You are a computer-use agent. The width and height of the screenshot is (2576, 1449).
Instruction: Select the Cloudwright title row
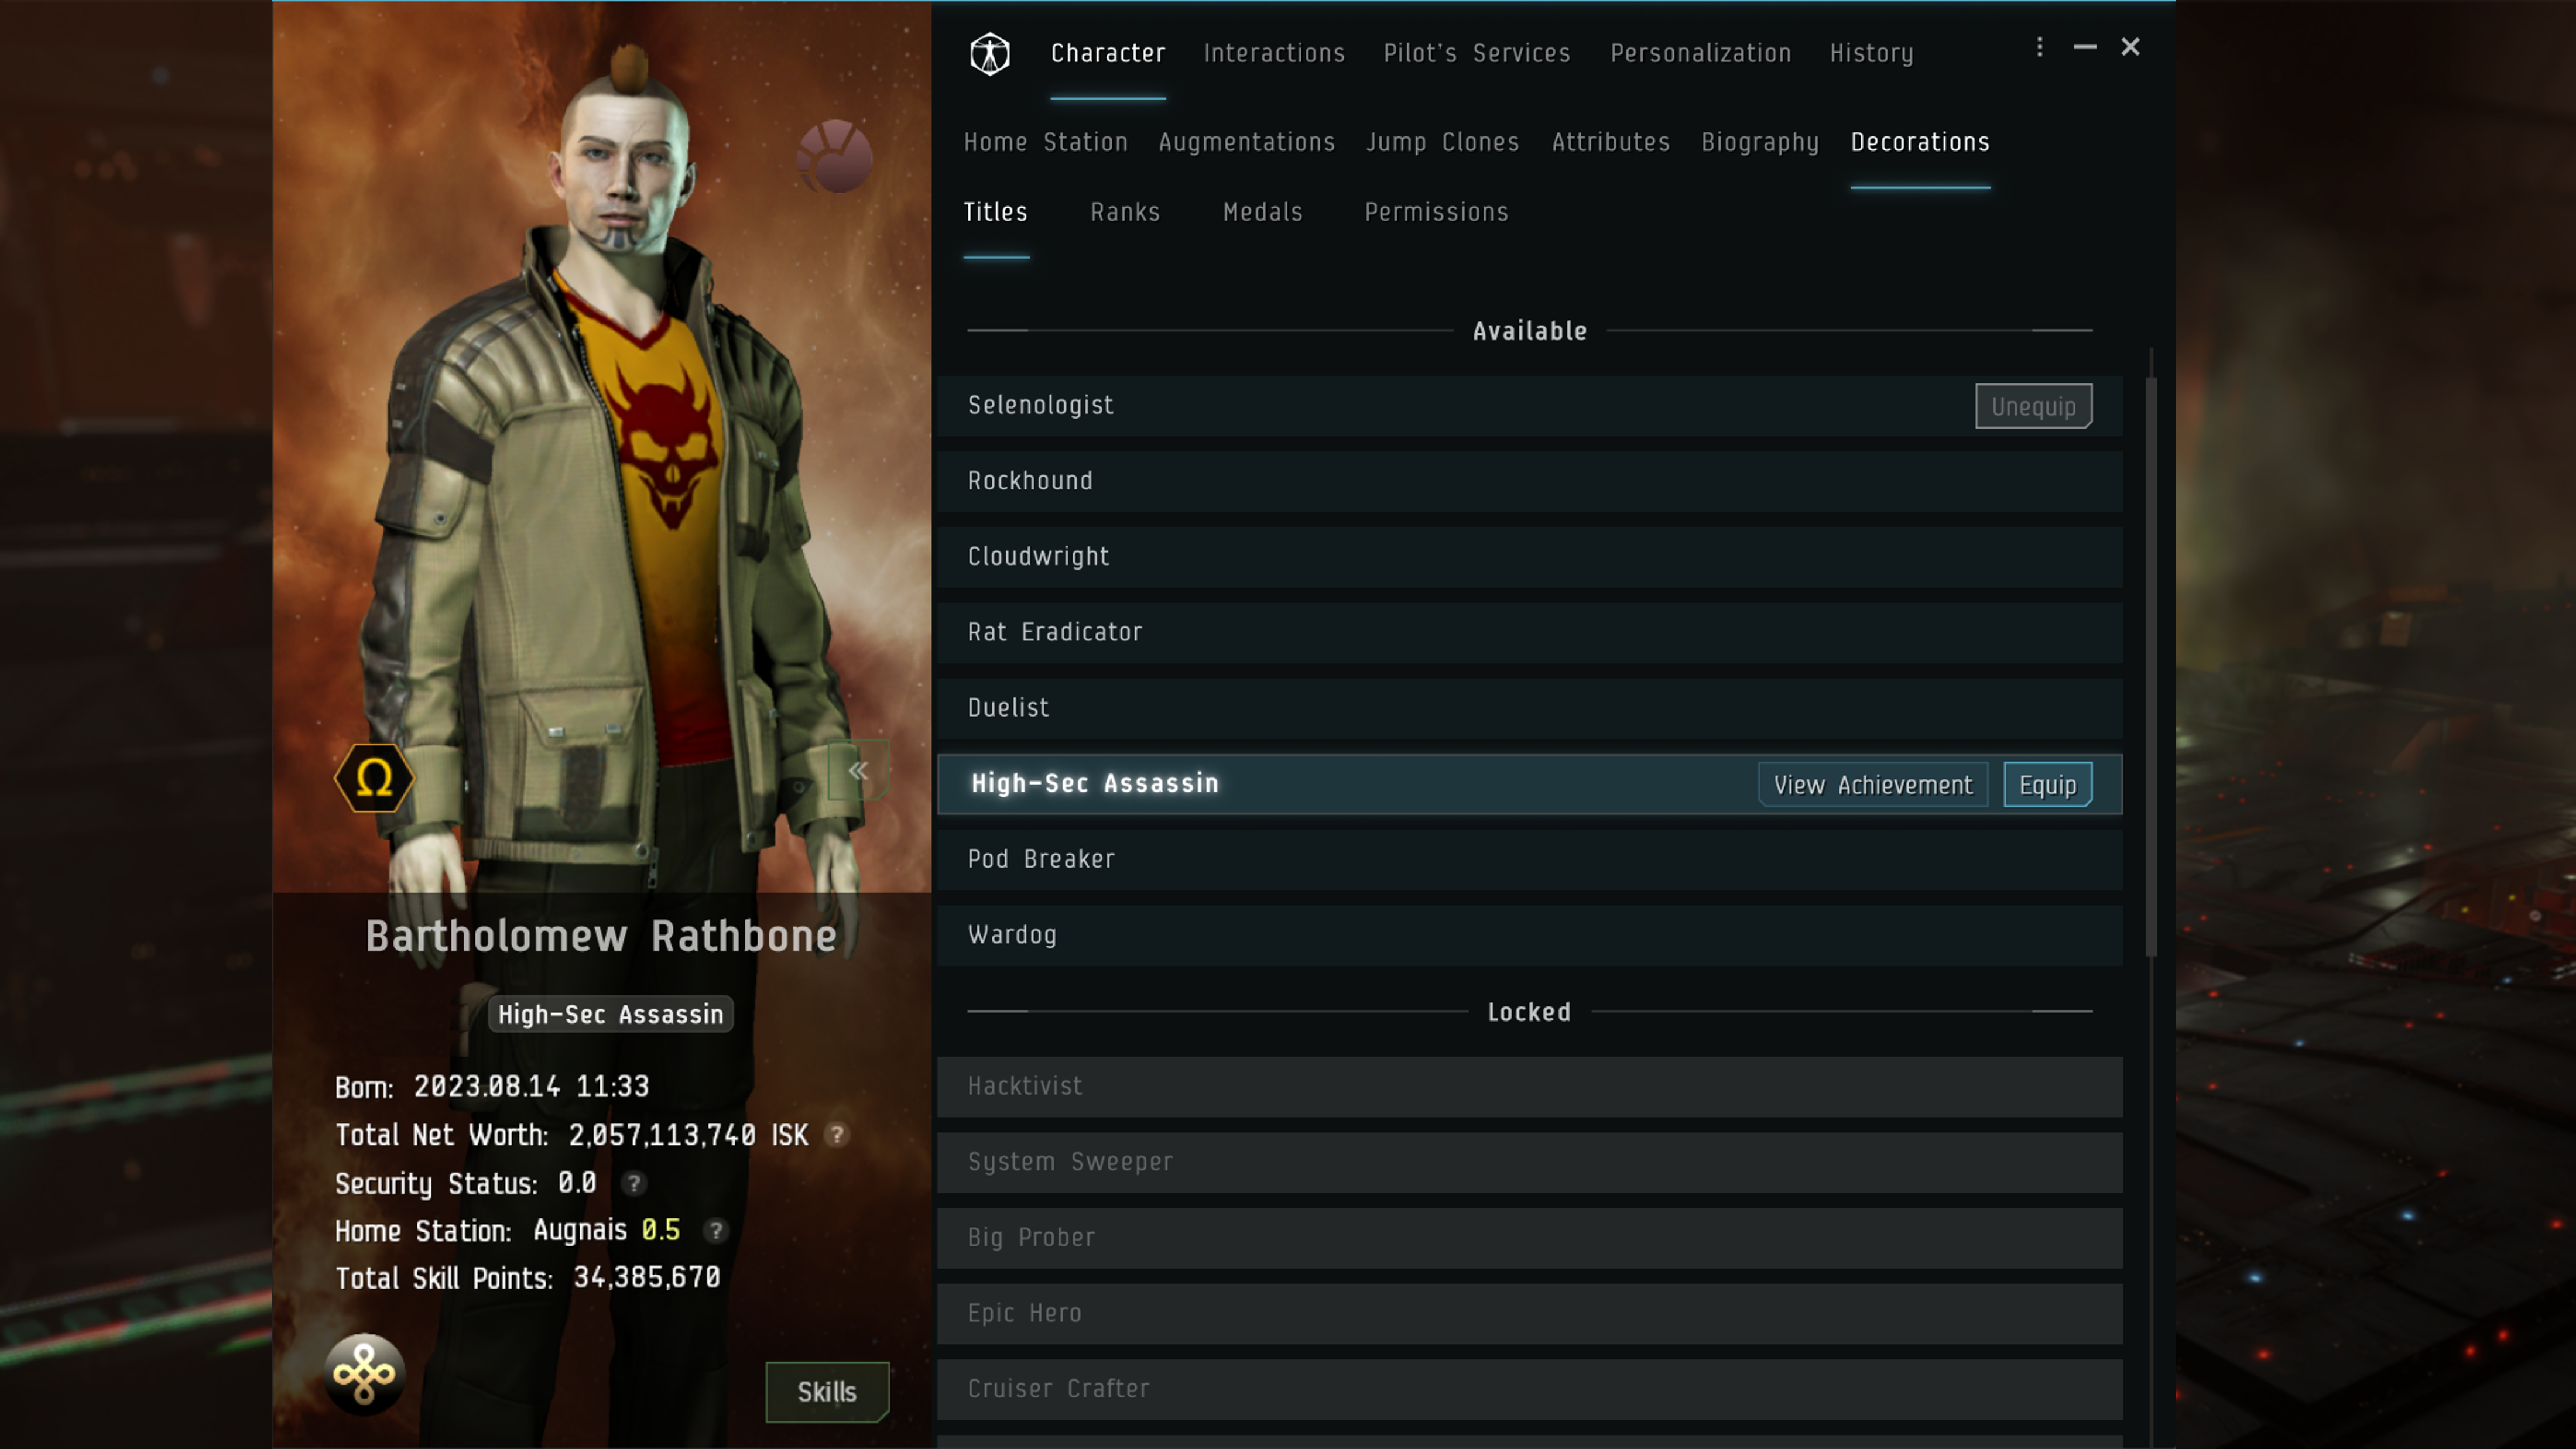pos(1530,557)
